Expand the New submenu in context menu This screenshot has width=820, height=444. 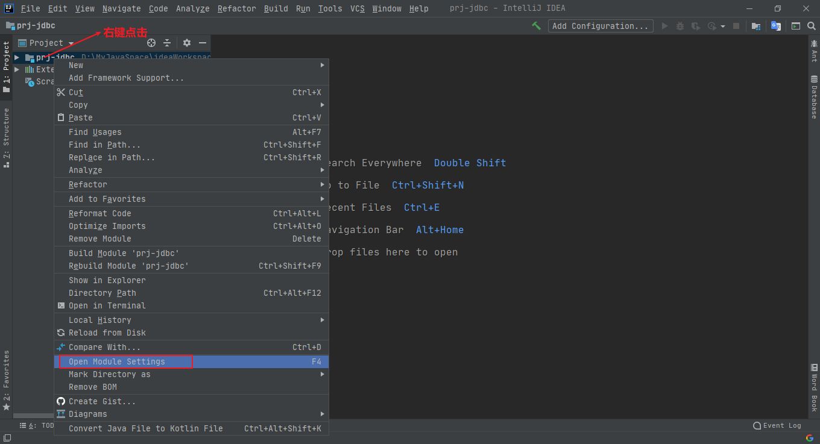(x=323, y=65)
